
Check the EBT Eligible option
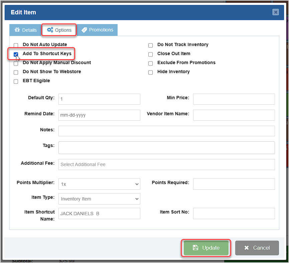tap(16, 81)
